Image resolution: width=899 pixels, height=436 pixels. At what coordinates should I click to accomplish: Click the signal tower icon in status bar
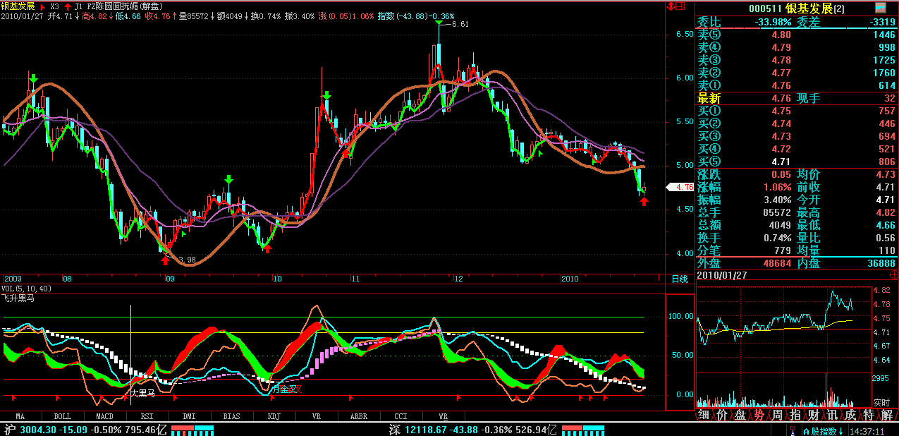(794, 430)
